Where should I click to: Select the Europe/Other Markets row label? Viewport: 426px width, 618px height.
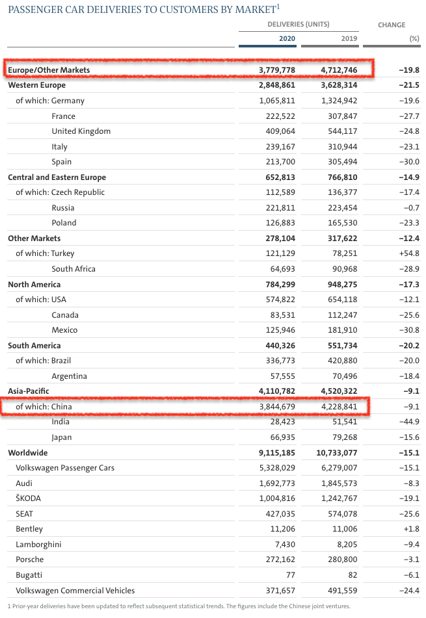pyautogui.click(x=49, y=70)
